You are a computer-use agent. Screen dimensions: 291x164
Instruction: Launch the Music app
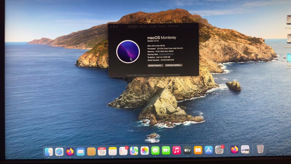click(x=177, y=150)
